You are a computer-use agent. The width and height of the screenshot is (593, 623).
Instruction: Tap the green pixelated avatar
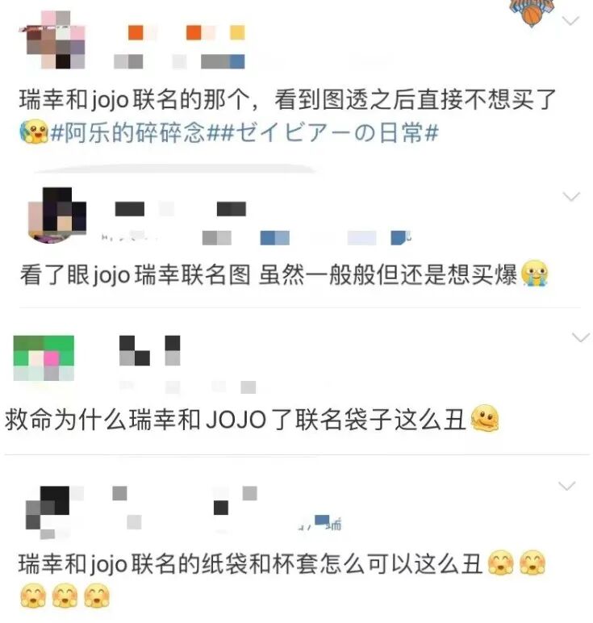(44, 358)
